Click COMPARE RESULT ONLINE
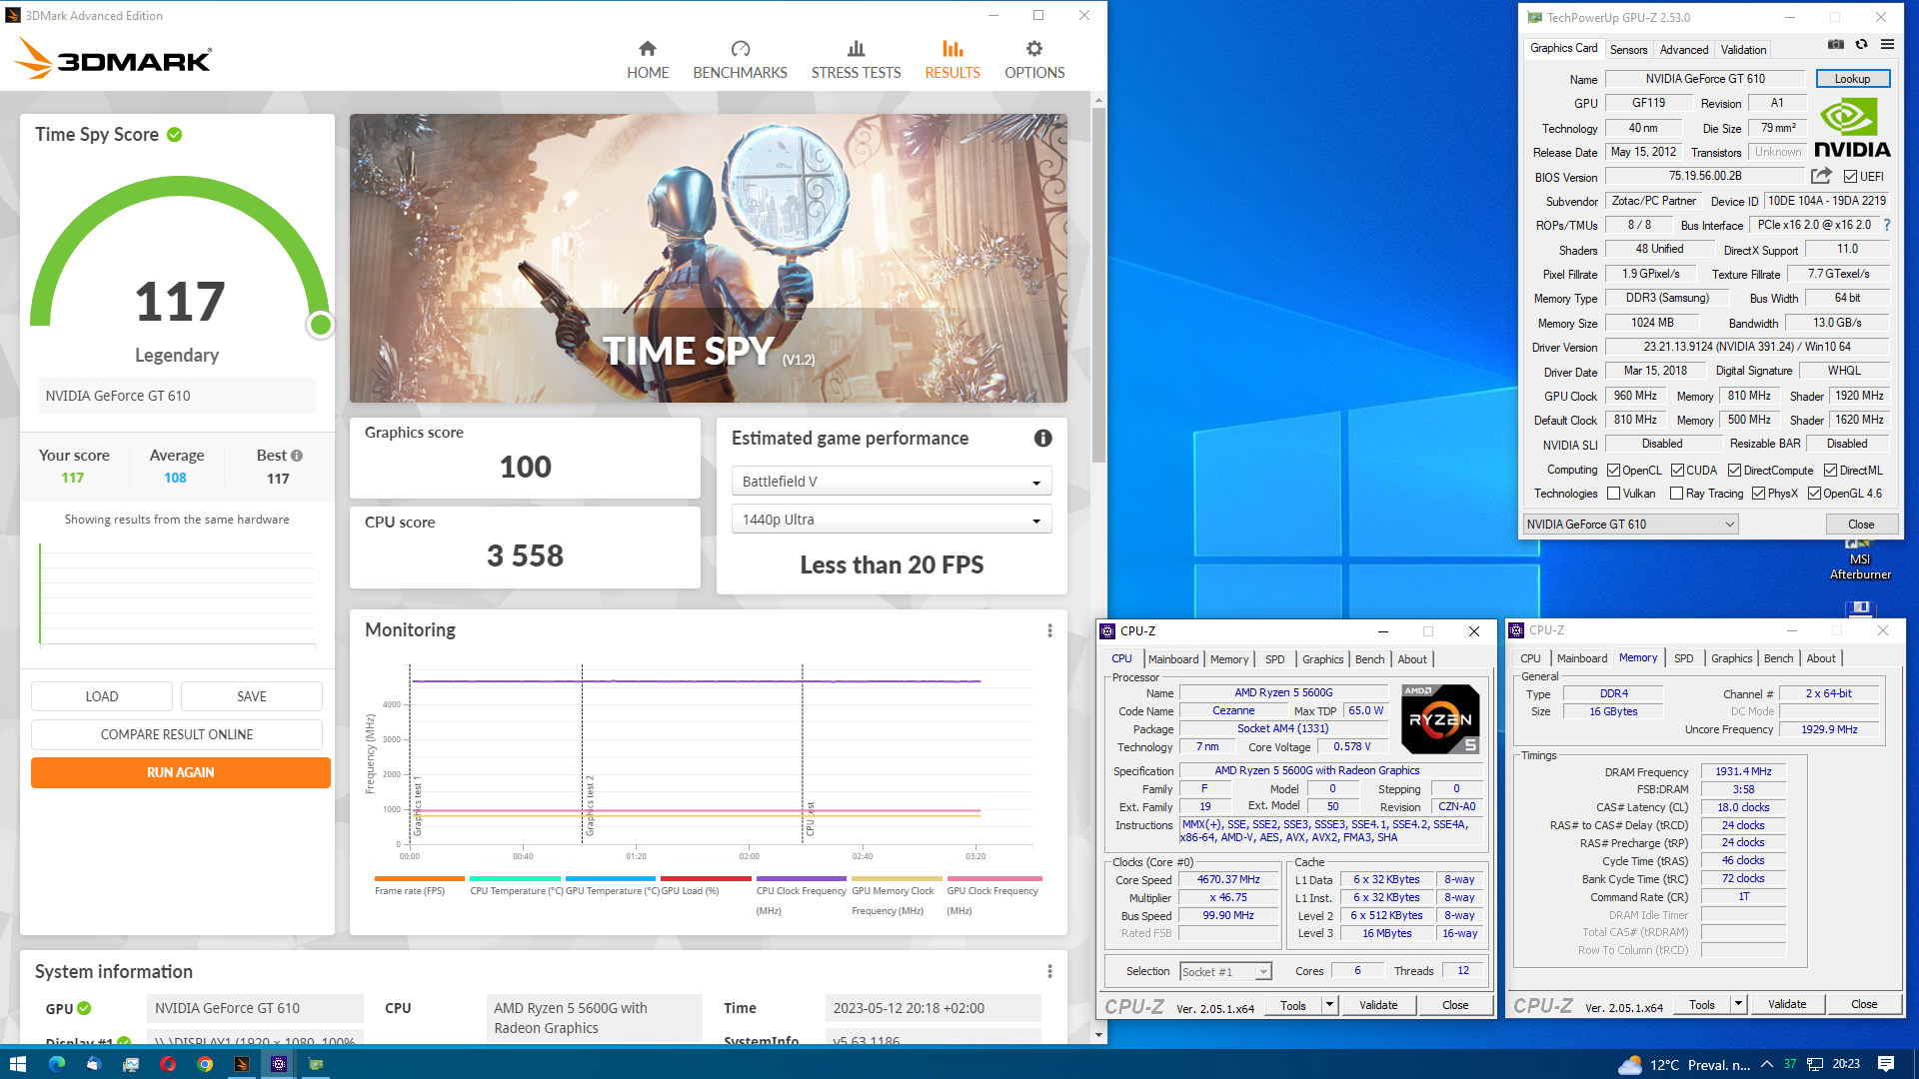The image size is (1919, 1079). point(177,734)
